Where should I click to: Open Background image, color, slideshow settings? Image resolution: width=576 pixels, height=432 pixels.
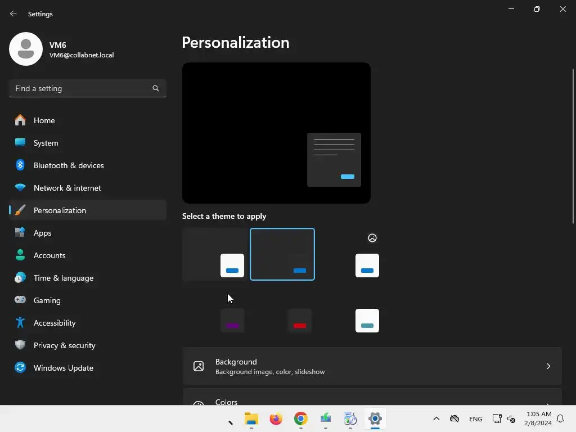pyautogui.click(x=372, y=366)
